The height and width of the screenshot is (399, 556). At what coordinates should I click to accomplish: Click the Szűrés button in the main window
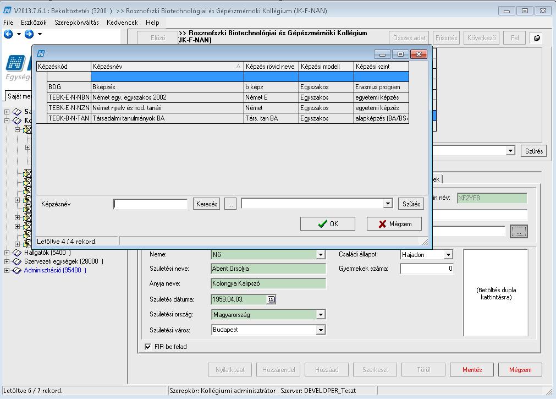[533, 151]
